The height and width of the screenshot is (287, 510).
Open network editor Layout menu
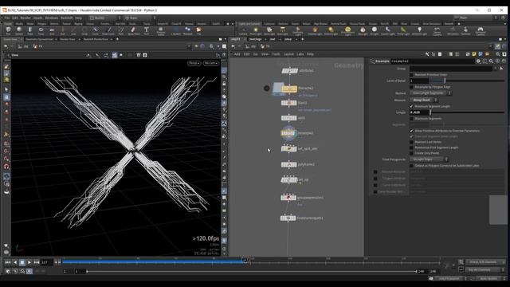click(288, 54)
